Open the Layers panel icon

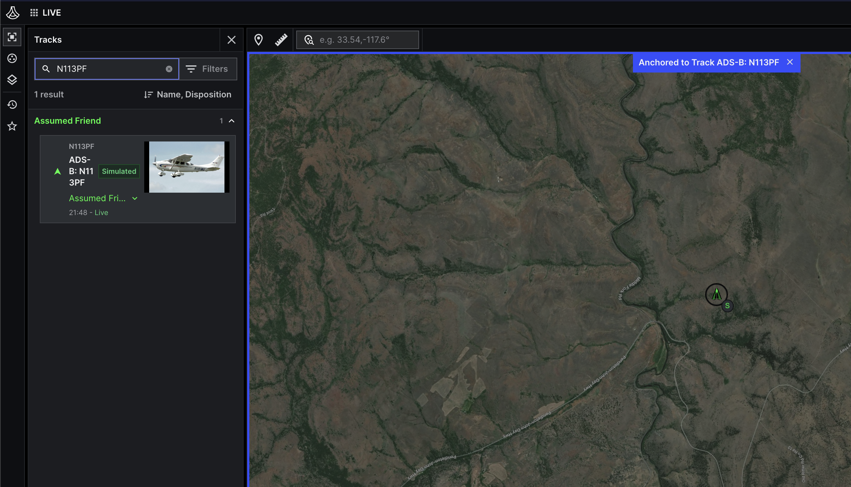click(x=12, y=80)
